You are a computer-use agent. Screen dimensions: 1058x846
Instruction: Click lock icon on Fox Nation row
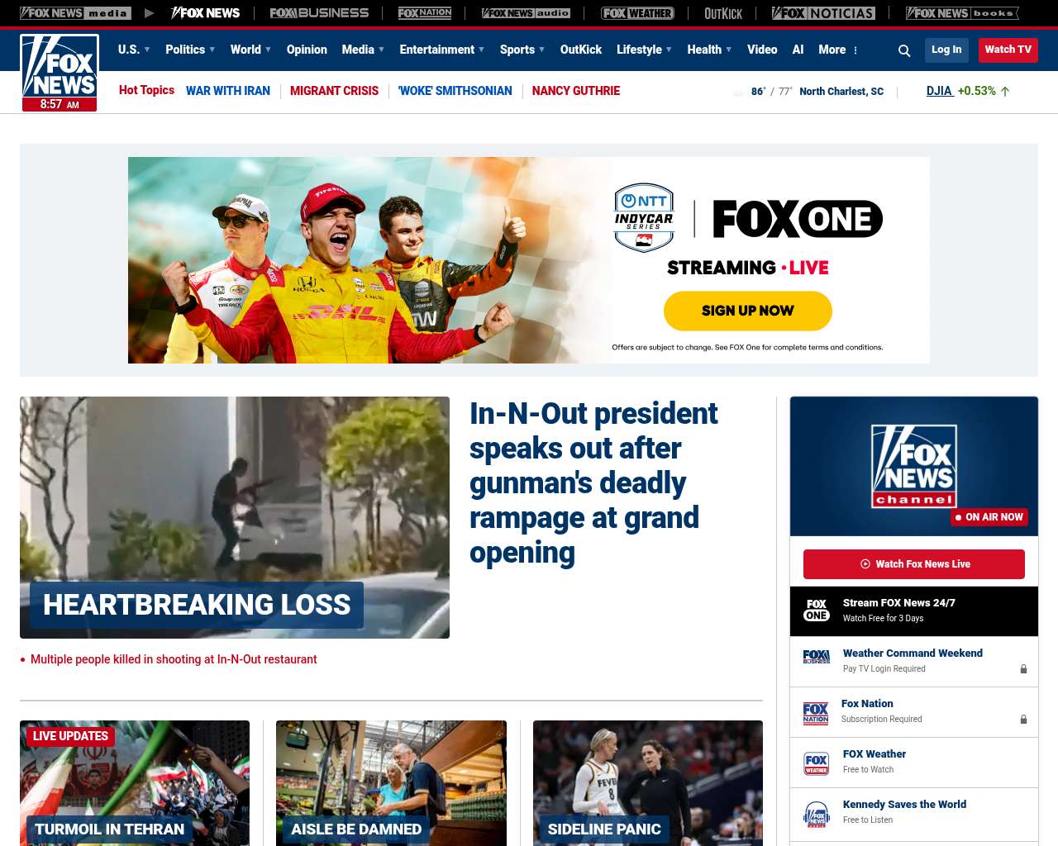(x=1023, y=720)
